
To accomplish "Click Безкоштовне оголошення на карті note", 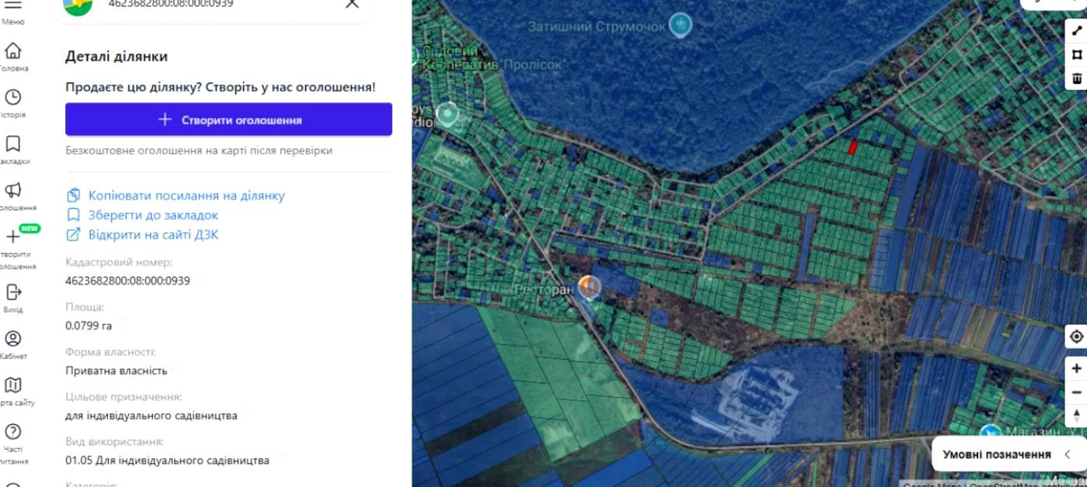I will coord(199,150).
